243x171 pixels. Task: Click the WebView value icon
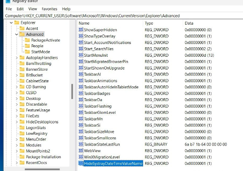[81, 150]
